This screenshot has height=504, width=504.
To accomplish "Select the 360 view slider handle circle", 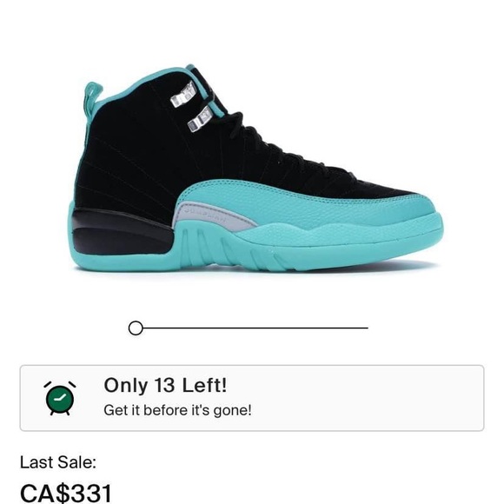I will pyautogui.click(x=136, y=328).
